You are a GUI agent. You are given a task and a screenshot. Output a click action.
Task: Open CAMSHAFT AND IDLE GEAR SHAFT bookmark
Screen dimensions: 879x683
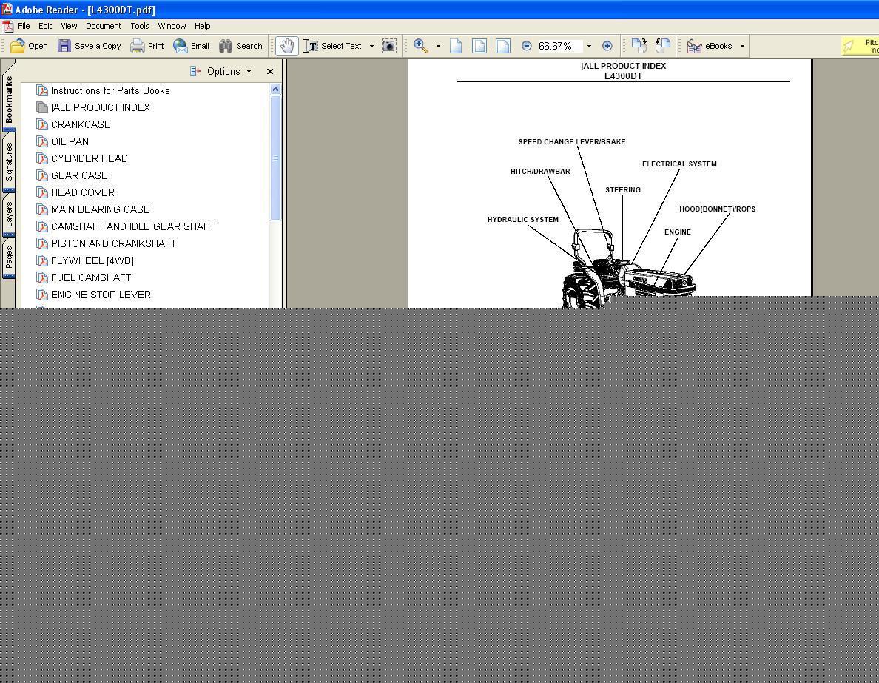tap(132, 226)
